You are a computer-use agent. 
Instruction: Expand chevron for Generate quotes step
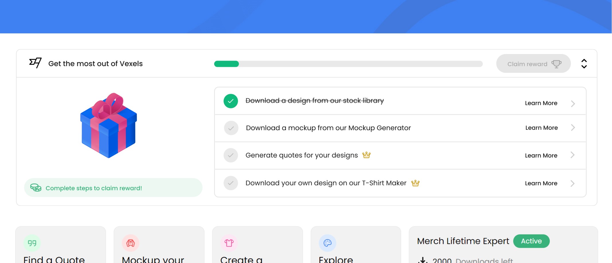pos(572,155)
